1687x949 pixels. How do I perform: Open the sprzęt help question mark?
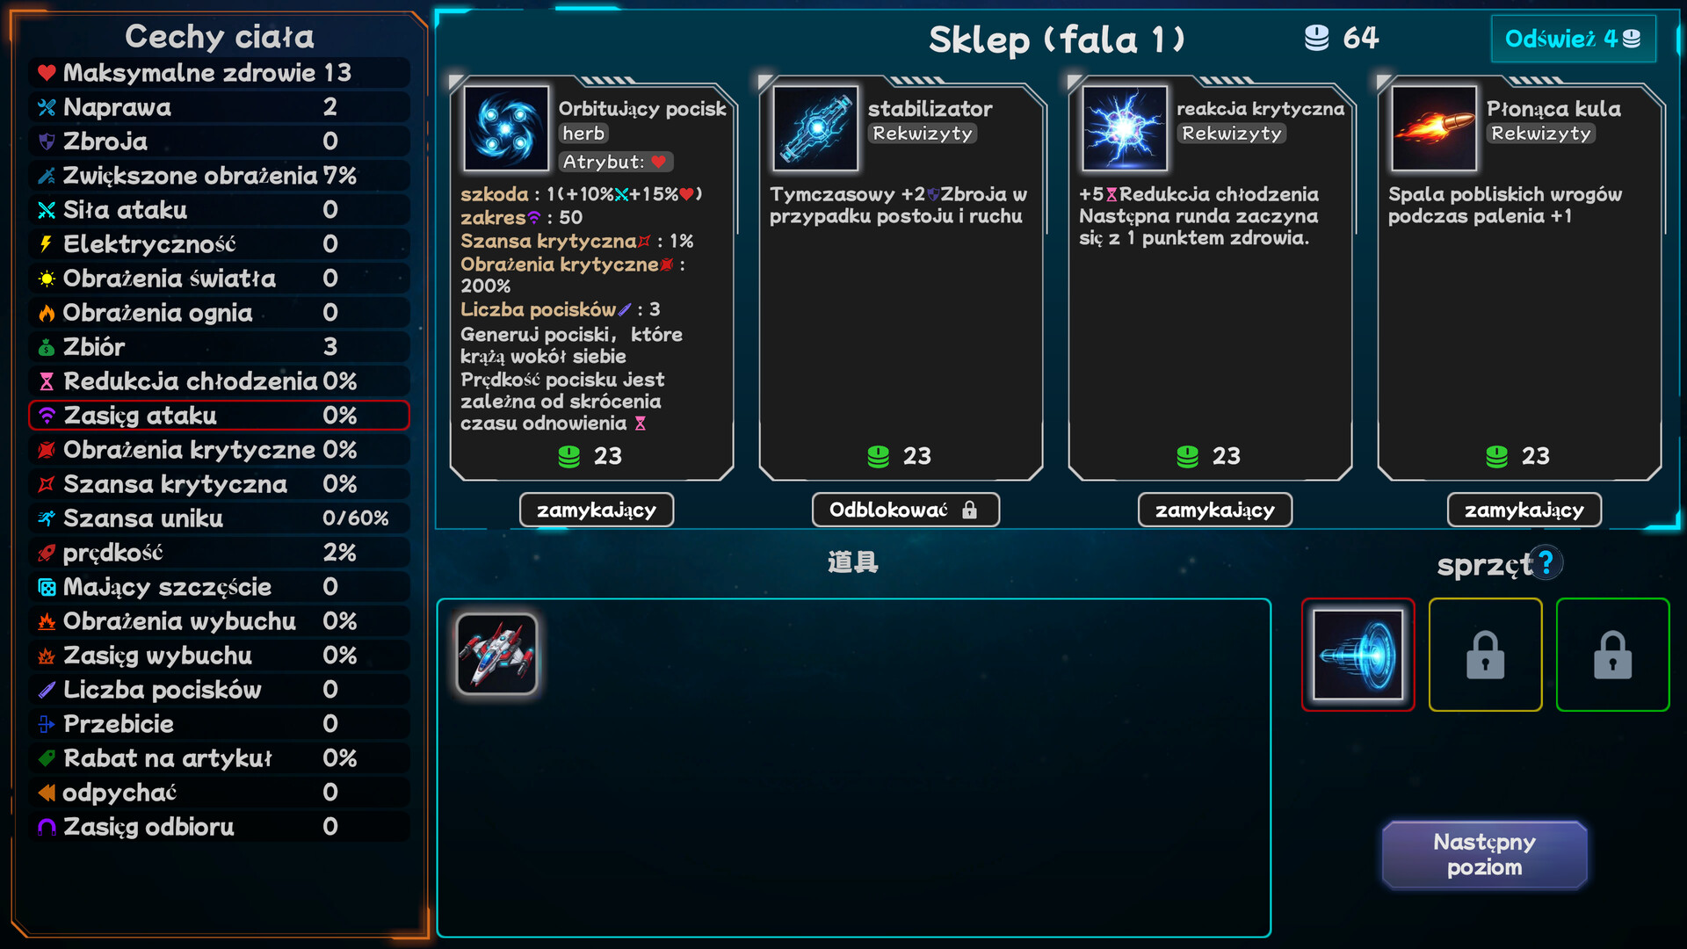[x=1546, y=562]
